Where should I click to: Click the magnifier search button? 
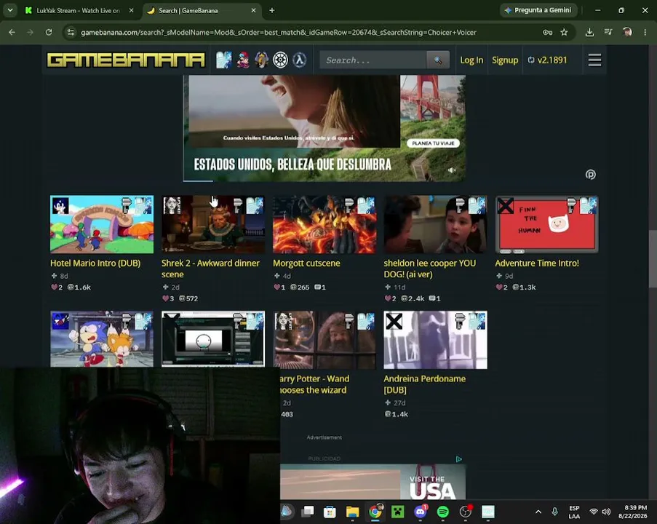pyautogui.click(x=438, y=60)
